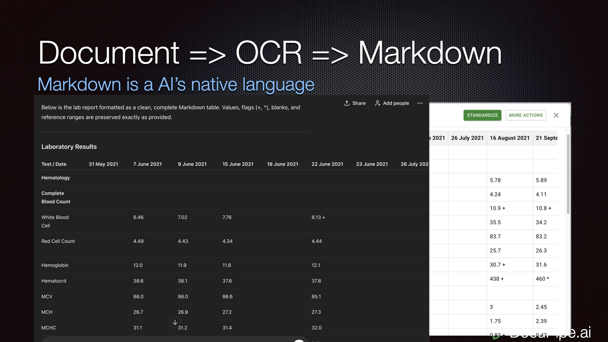
Task: Click the 21 Septe column header
Action: (x=546, y=138)
